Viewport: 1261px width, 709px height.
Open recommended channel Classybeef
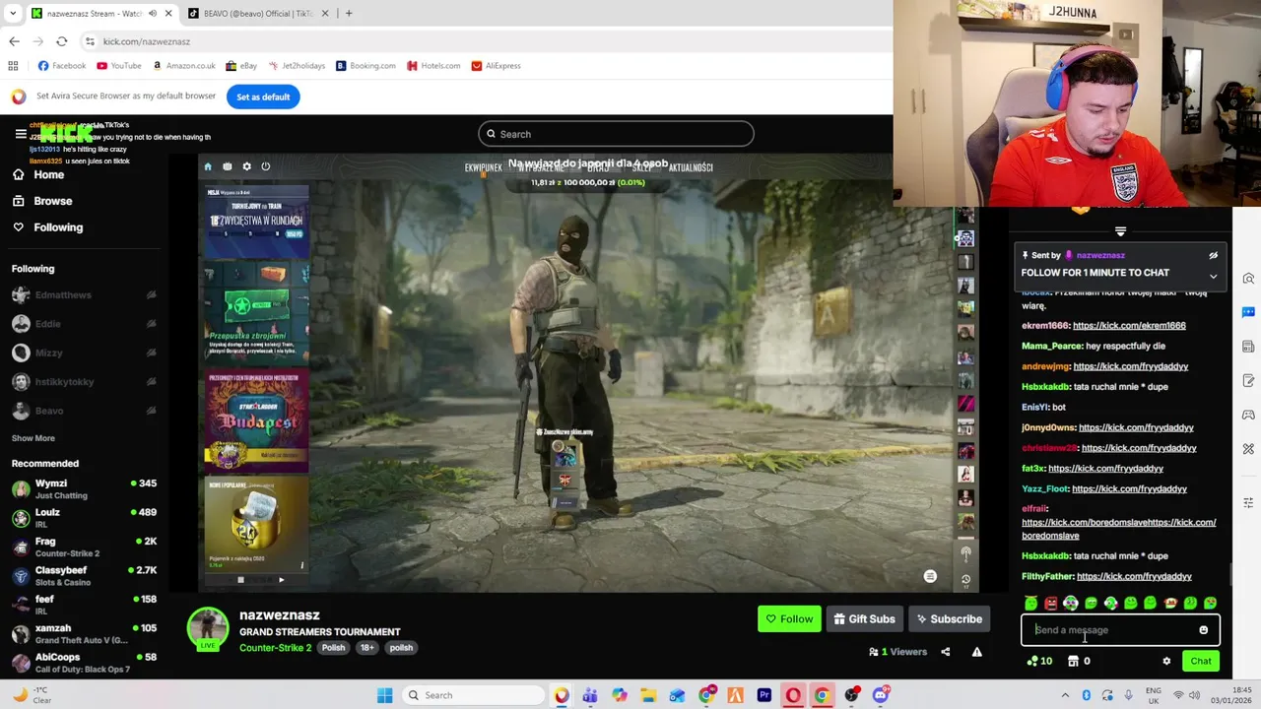tap(84, 575)
